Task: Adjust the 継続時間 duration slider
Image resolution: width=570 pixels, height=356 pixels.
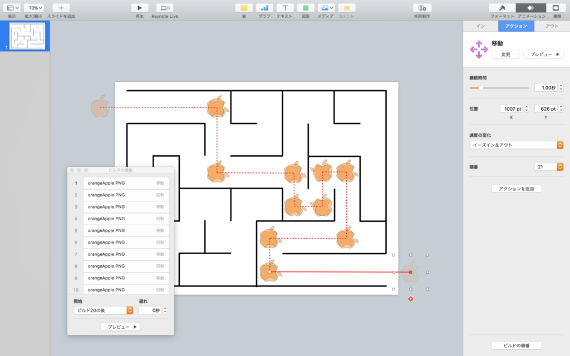Action: (x=481, y=88)
